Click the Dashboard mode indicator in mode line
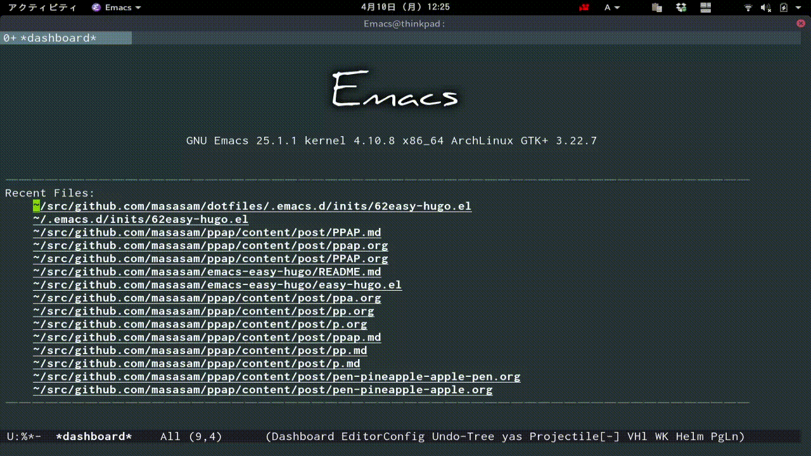Image resolution: width=811 pixels, height=456 pixels. pyautogui.click(x=302, y=436)
